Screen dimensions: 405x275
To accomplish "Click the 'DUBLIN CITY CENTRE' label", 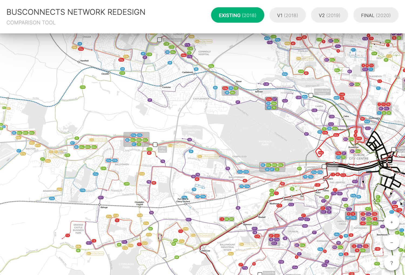I will (x=359, y=157).
